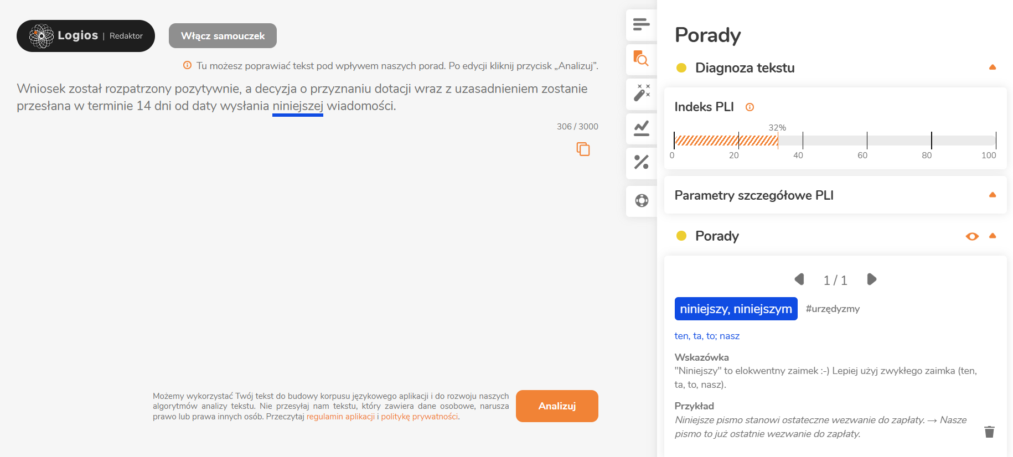Collapse the Porady advice card
The height and width of the screenshot is (457, 1013).
pos(993,236)
